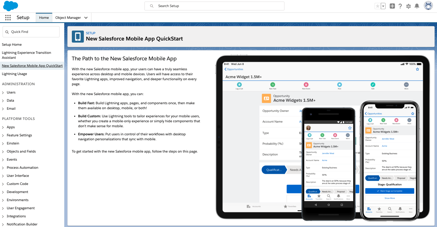The image size is (437, 227).
Task: Switch to the Home tab
Action: click(x=44, y=18)
